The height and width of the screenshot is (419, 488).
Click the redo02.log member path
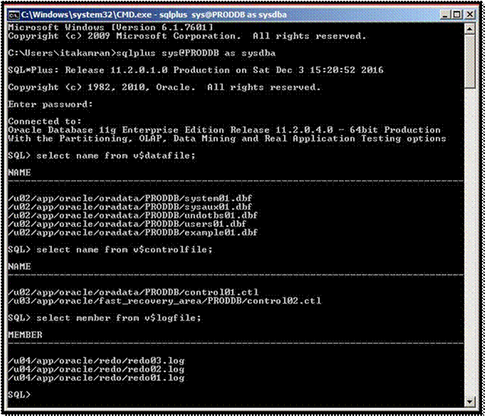[96, 369]
